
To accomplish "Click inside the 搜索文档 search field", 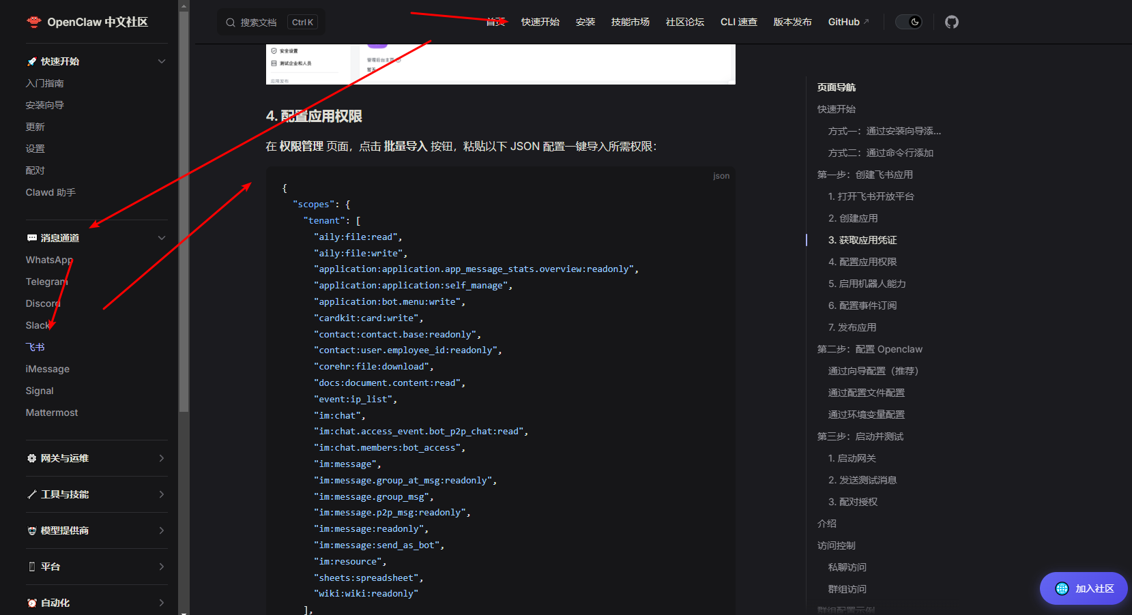I will [x=259, y=21].
